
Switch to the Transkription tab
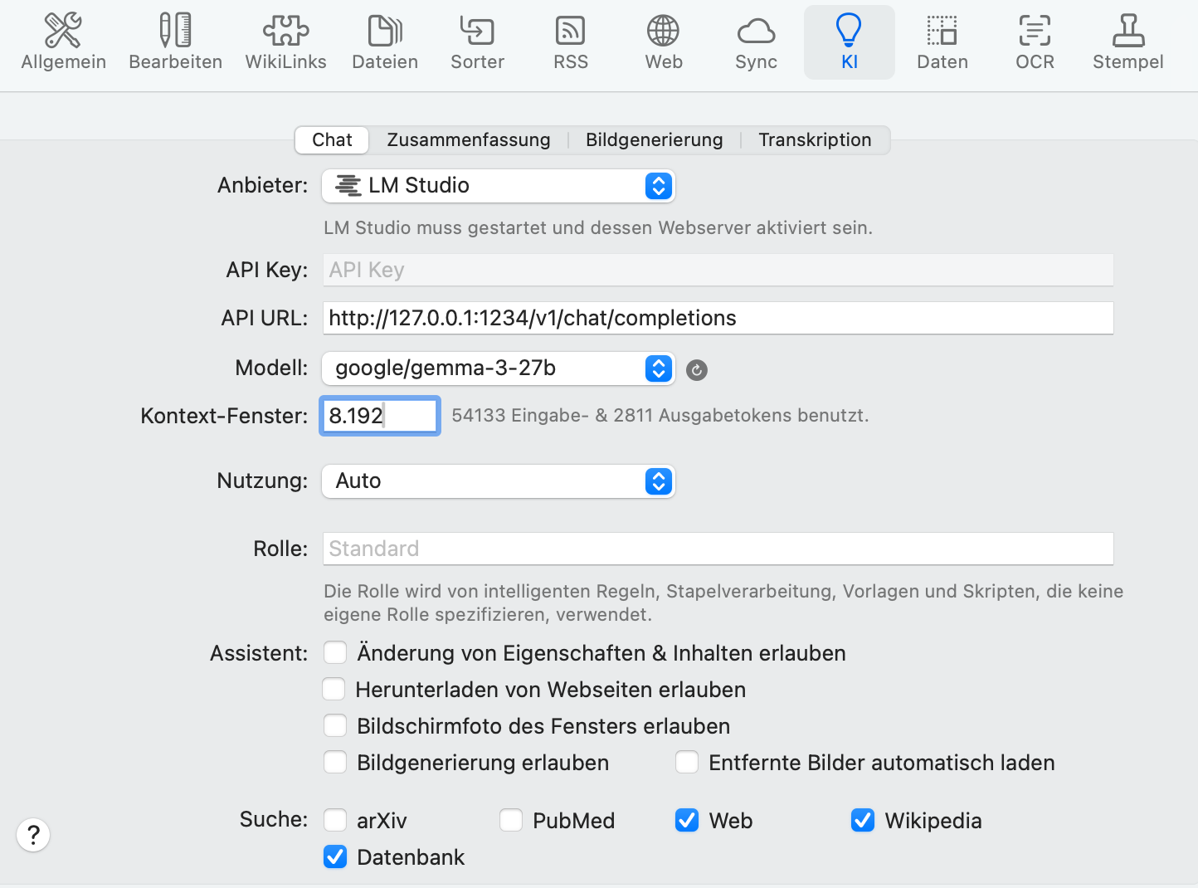(x=814, y=140)
